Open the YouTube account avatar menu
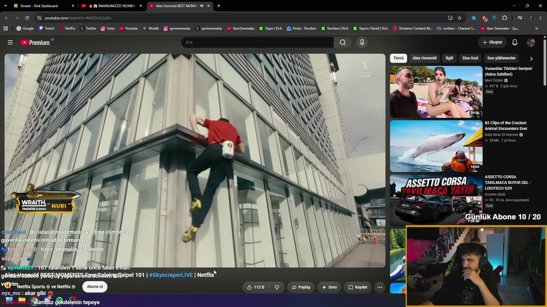The image size is (547, 307). point(531,42)
